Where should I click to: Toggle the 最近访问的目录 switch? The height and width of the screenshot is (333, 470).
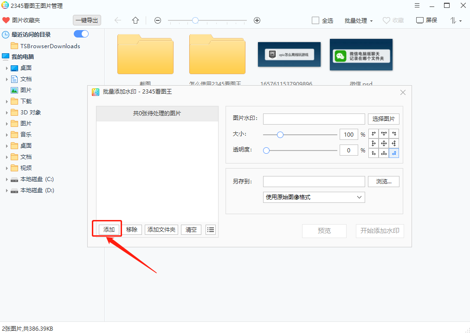tap(81, 34)
